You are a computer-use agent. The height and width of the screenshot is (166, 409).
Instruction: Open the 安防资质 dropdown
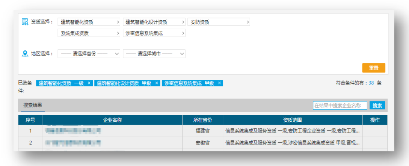219,22
